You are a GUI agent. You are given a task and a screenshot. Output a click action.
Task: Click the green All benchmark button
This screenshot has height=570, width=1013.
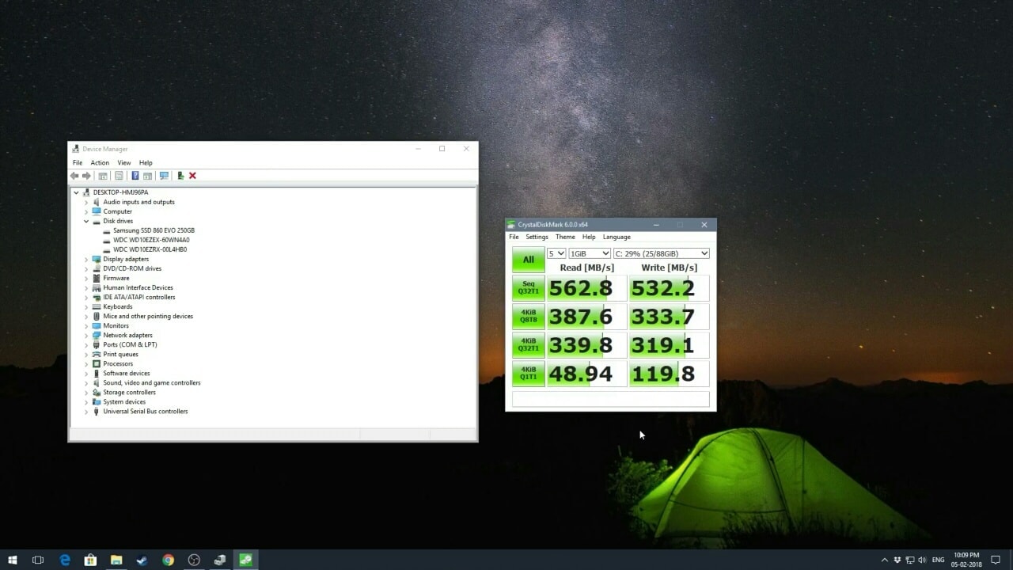tap(529, 260)
